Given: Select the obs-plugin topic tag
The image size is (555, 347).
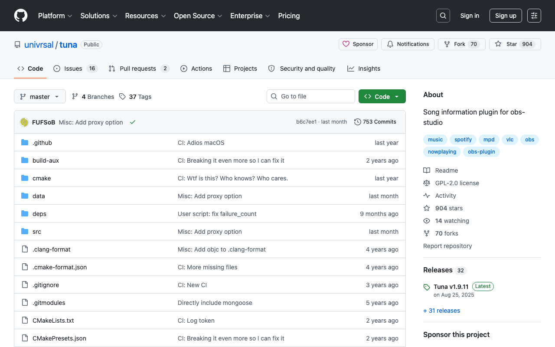Looking at the screenshot, I should [x=481, y=152].
